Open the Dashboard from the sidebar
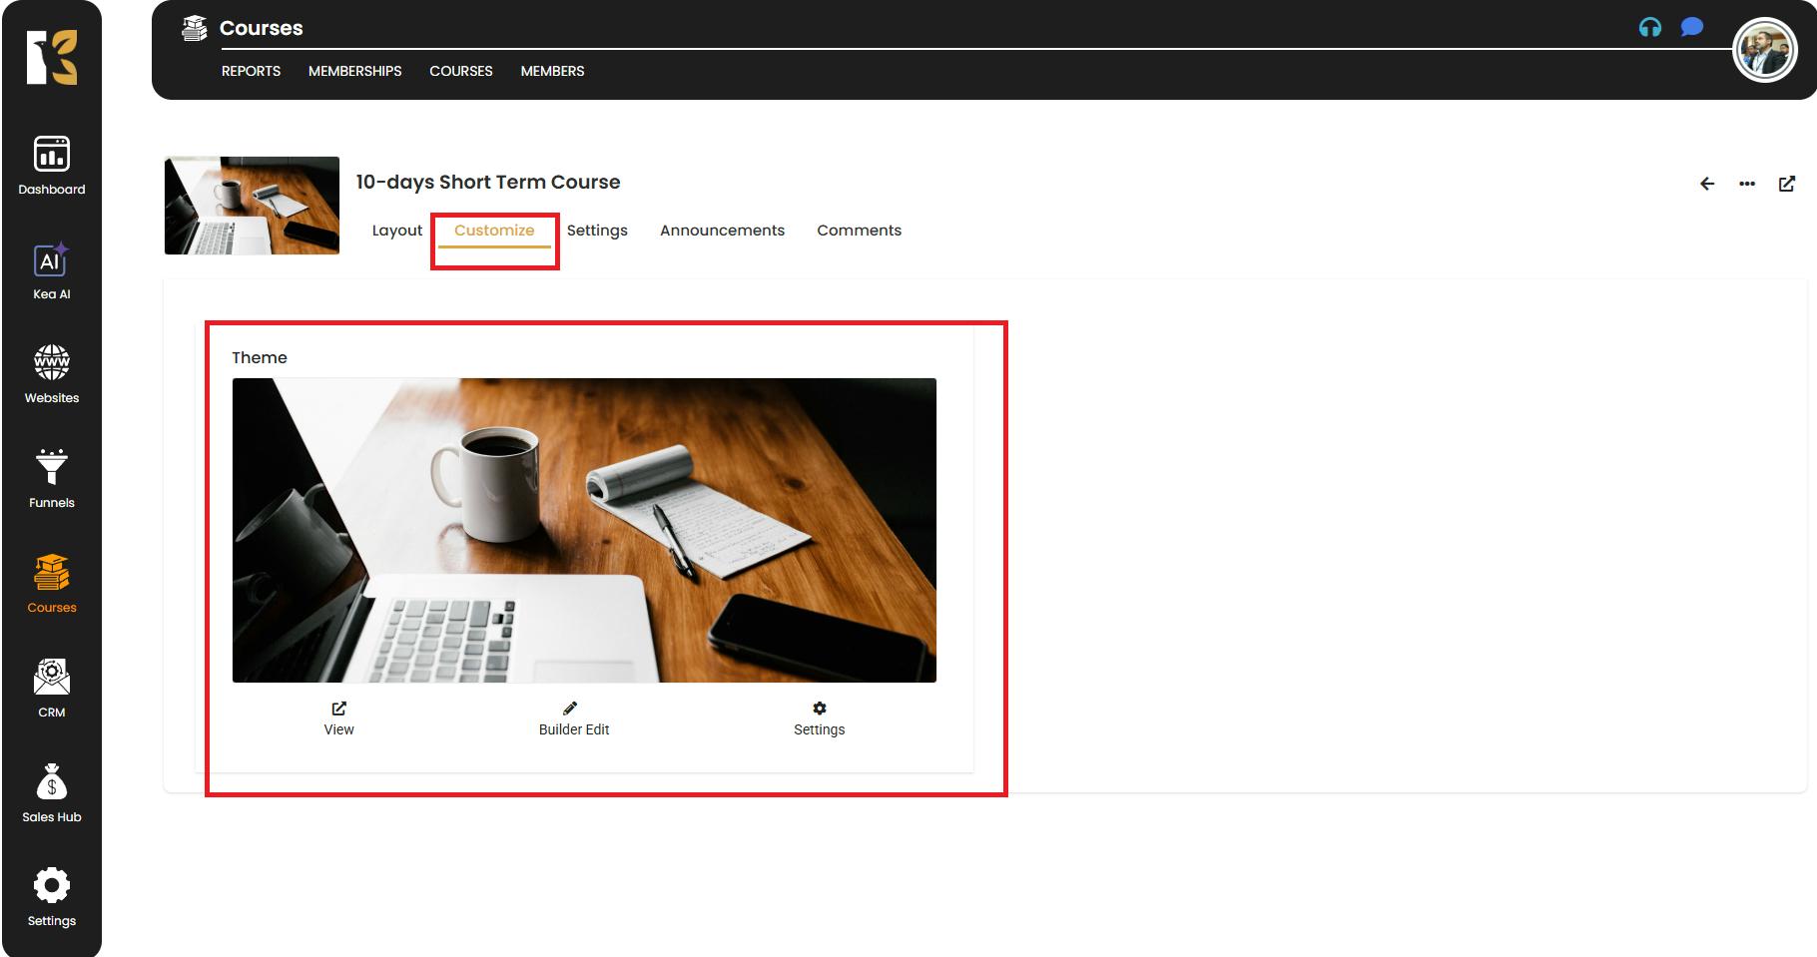This screenshot has height=957, width=1817. tap(52, 166)
